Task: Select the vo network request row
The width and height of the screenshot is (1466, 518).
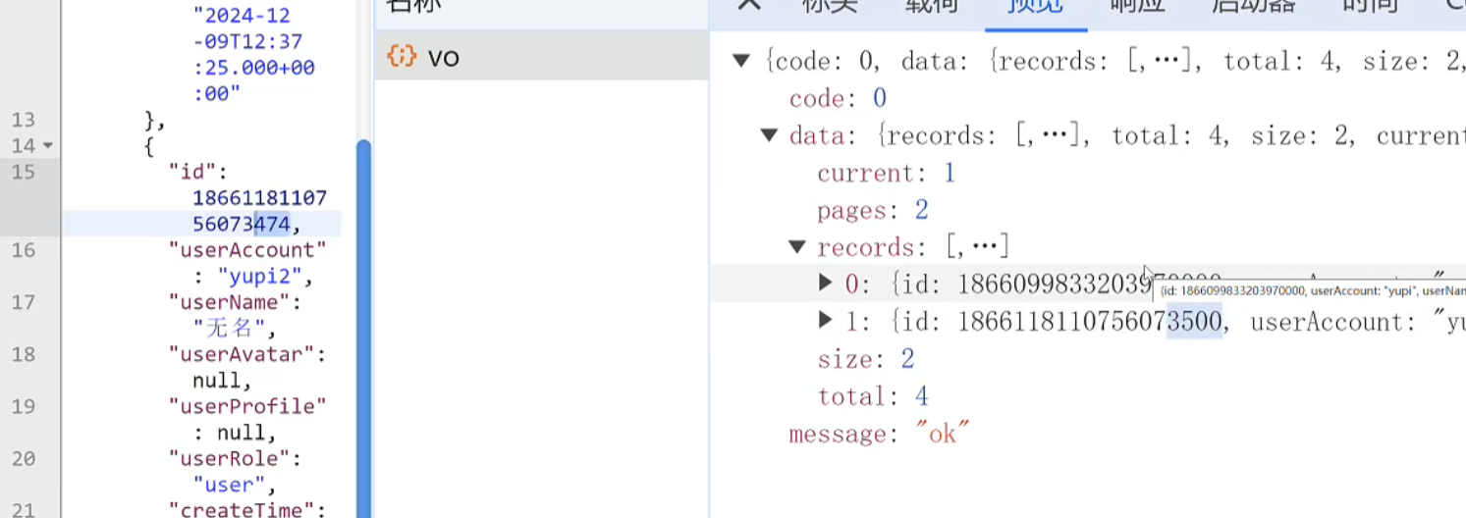Action: pyautogui.click(x=541, y=57)
